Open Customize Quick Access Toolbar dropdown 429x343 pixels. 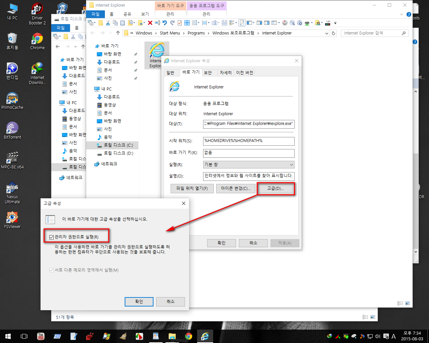pyautogui.click(x=335, y=23)
